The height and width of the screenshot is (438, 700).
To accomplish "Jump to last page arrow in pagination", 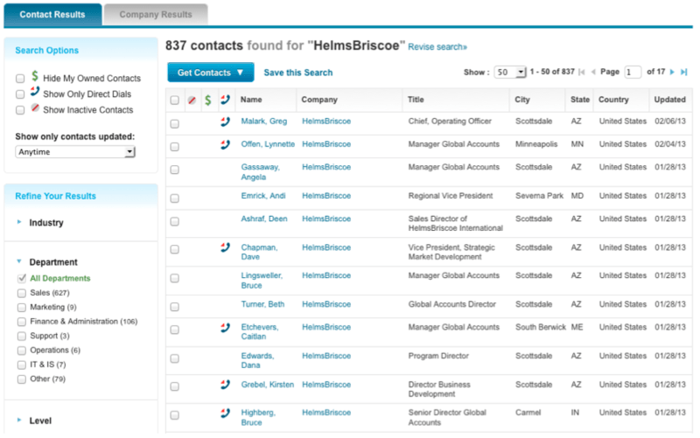I will (684, 72).
